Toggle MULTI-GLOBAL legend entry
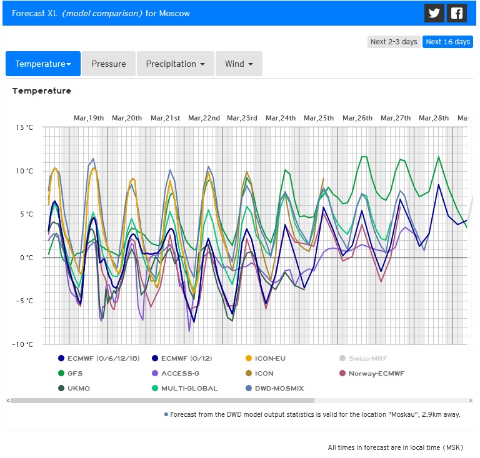 pos(189,388)
